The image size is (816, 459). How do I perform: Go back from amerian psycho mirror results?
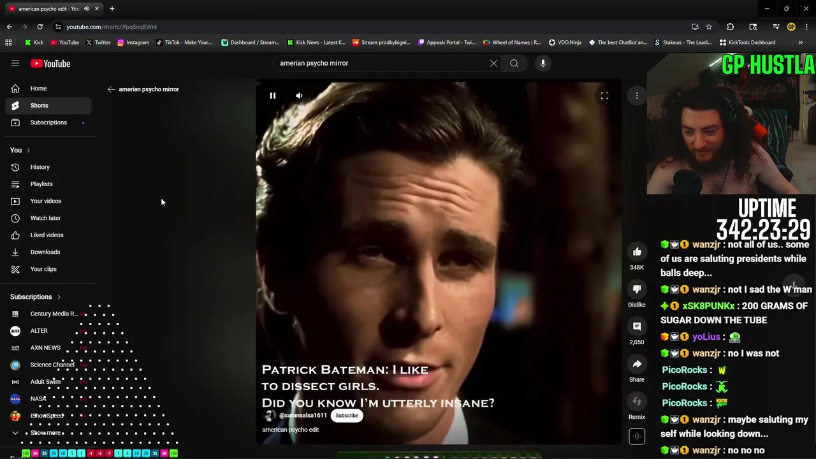point(112,89)
